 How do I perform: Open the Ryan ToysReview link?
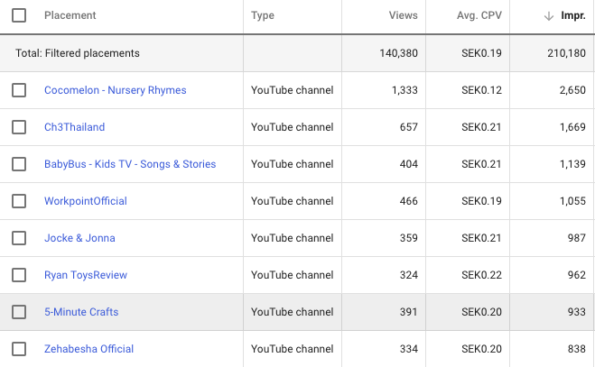86,275
